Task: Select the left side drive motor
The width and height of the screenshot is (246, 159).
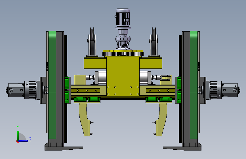Action: point(15,90)
